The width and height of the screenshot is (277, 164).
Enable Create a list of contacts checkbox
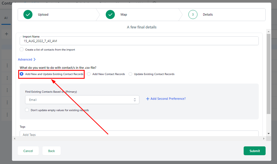click(x=22, y=49)
